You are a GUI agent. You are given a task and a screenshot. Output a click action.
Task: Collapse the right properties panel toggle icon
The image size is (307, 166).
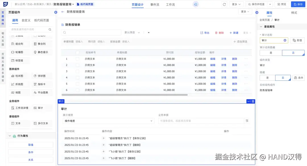click(257, 12)
